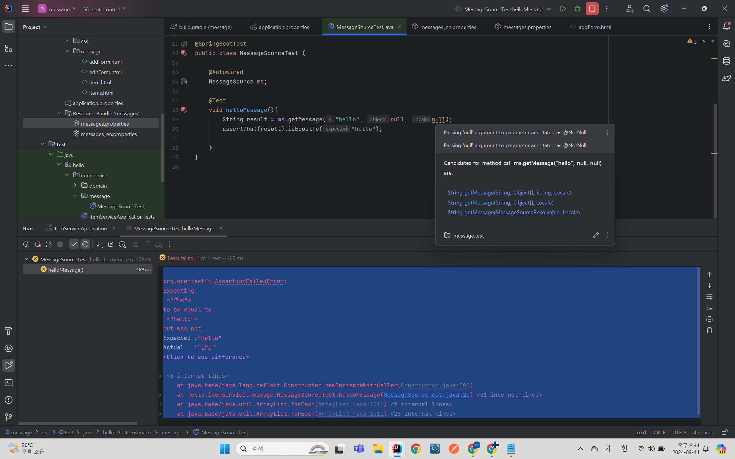
Task: Open Search Everywhere magnifier
Action: [647, 9]
